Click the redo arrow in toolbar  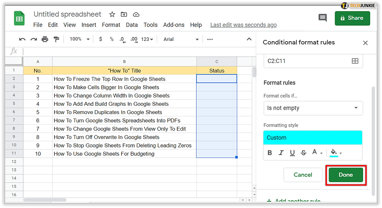coord(34,39)
